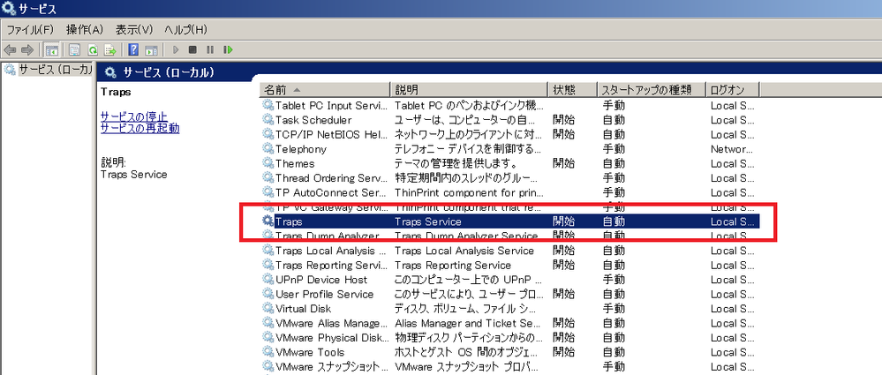Sort by the 状態 column header
882x375 pixels.
pos(573,90)
